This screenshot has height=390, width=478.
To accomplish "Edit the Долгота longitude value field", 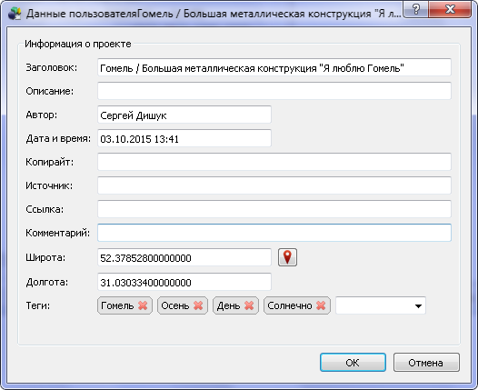I will [184, 282].
